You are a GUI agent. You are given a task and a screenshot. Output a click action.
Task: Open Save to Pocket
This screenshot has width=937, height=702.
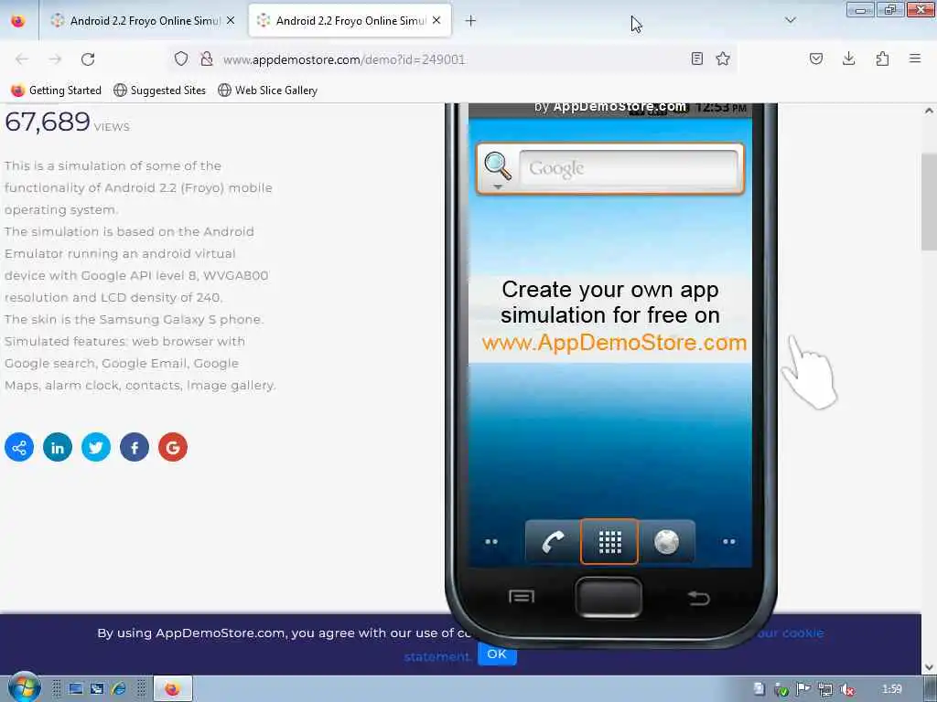coord(815,58)
